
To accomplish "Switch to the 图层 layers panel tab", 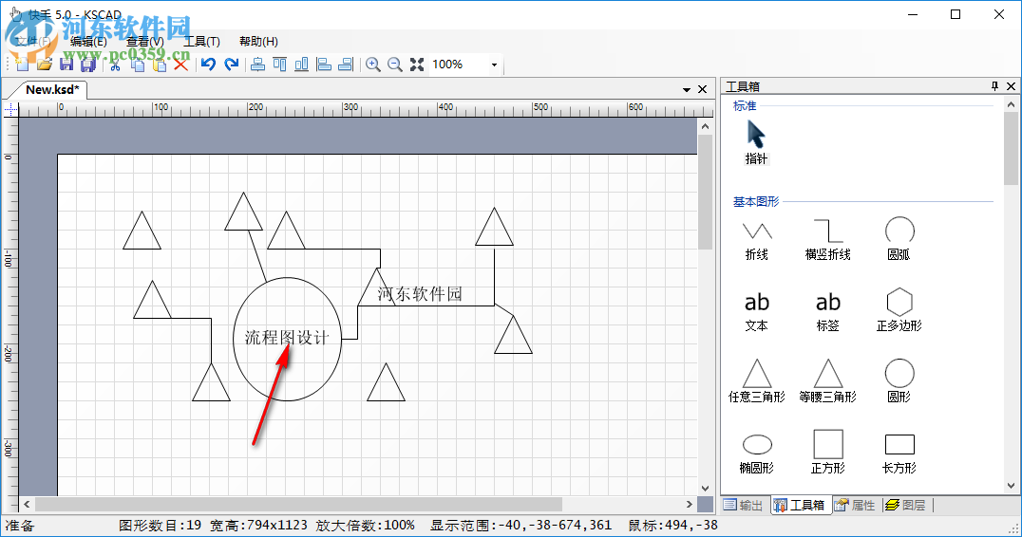I will point(906,505).
